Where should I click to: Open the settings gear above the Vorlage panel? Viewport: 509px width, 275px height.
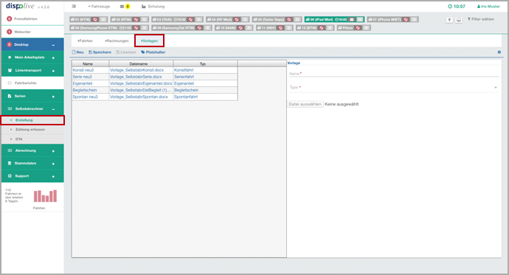point(499,52)
